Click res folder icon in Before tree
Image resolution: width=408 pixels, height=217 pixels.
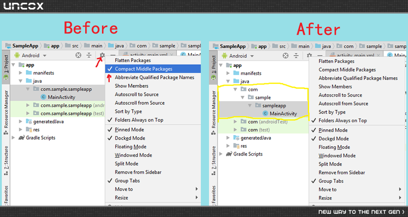pos(29,130)
